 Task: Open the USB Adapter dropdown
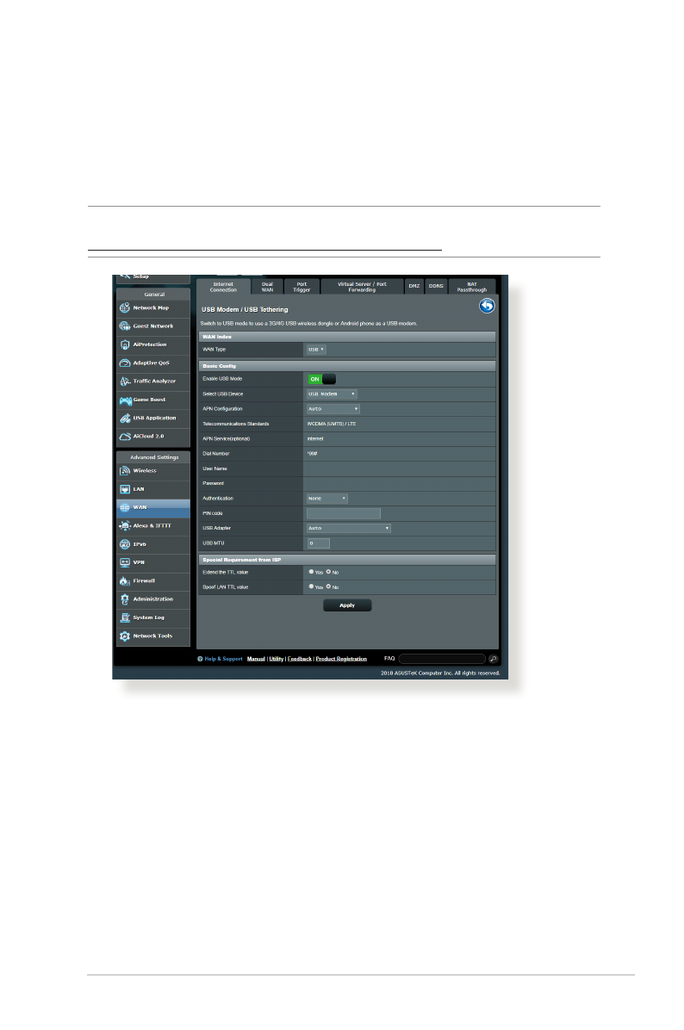[349, 528]
